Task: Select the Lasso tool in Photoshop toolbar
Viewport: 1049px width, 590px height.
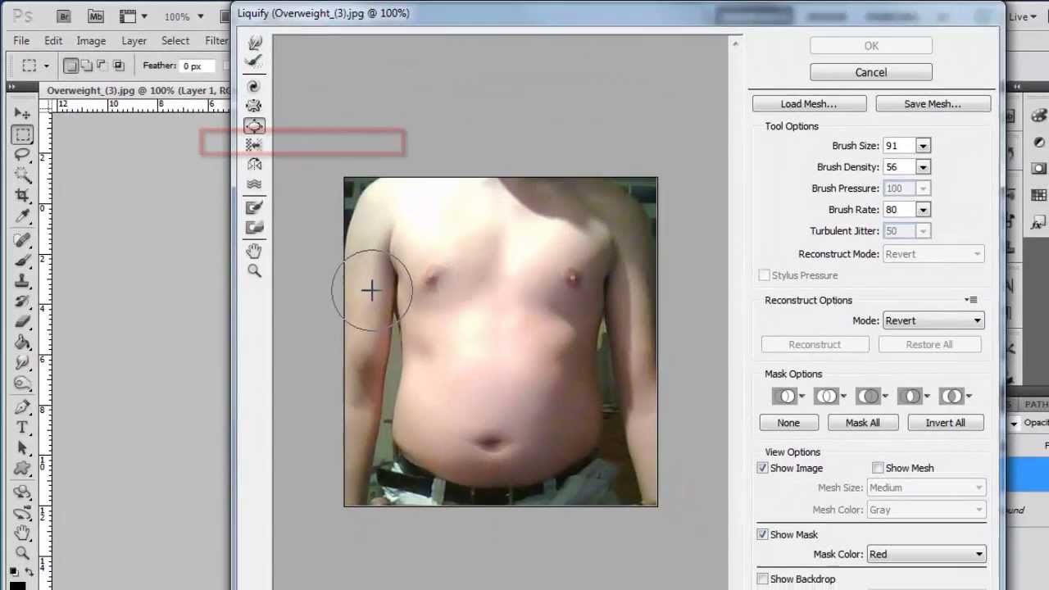Action: (22, 155)
